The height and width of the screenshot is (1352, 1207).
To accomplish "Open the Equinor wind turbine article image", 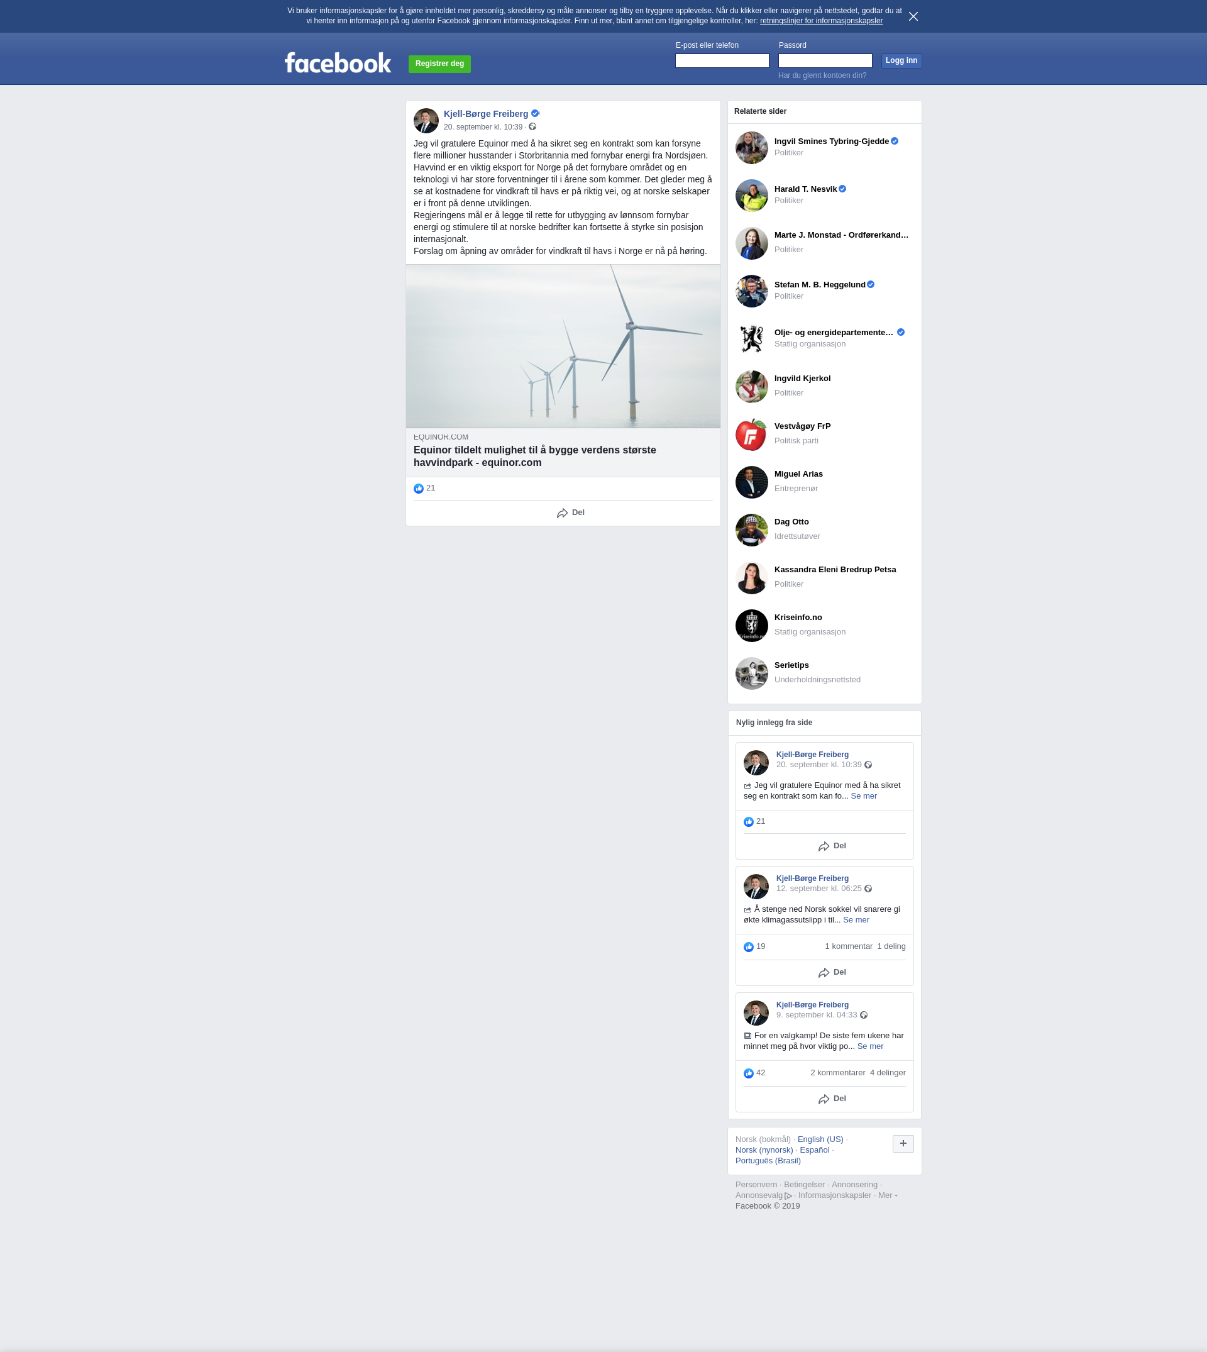I will click(x=563, y=346).
